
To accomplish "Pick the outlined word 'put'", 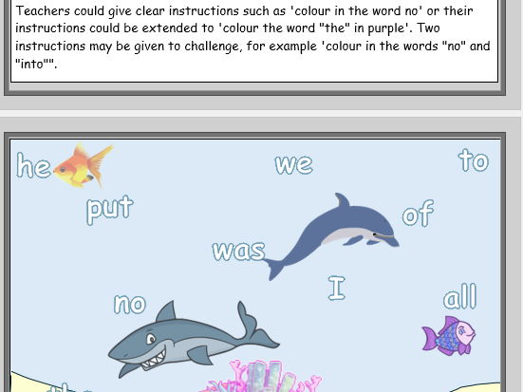I will (x=110, y=209).
